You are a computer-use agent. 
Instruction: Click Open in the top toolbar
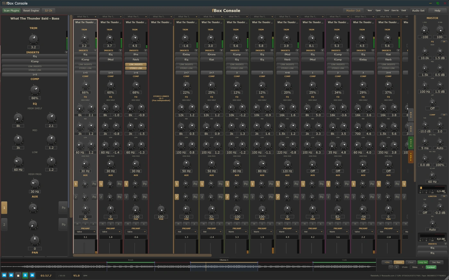378,11
